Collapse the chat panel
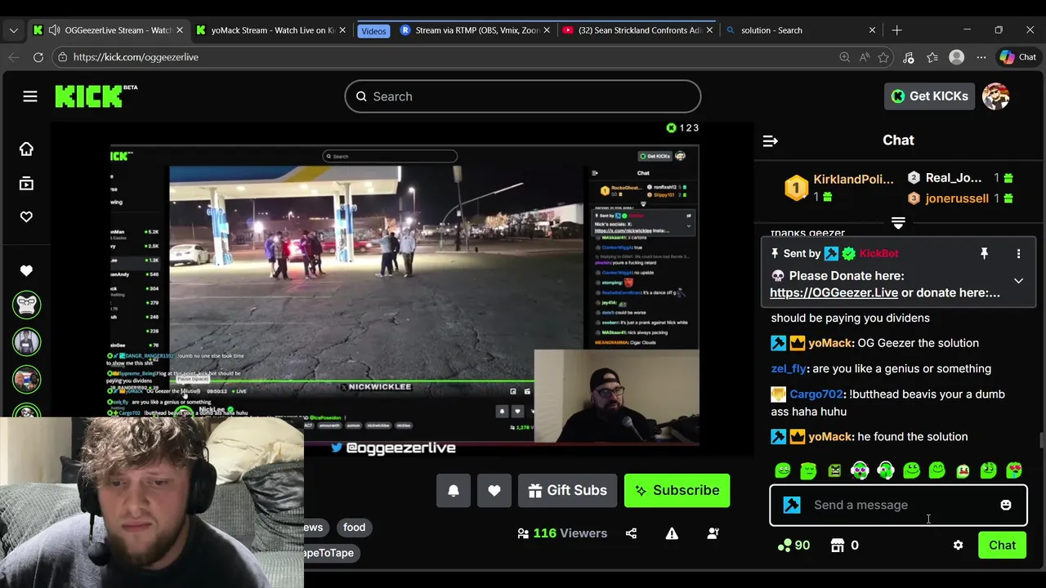The width and height of the screenshot is (1046, 588). (770, 141)
